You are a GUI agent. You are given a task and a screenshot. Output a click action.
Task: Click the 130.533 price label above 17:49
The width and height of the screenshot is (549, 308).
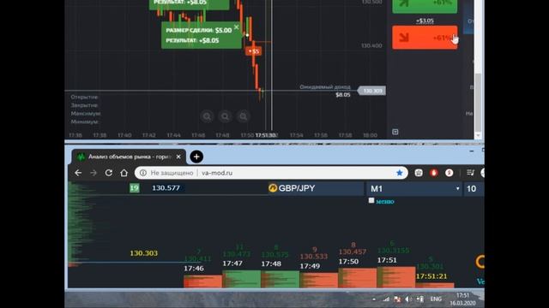[314, 257]
